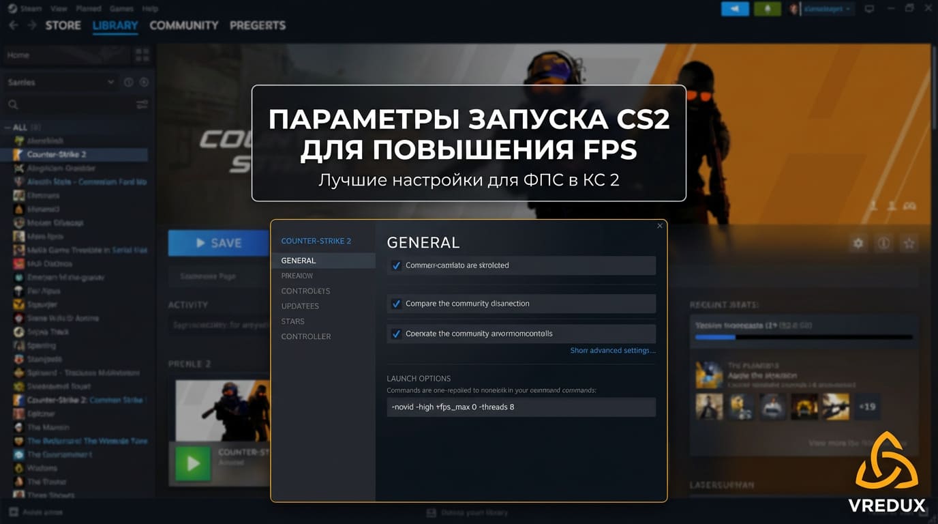Switch to the LIBRARY tab

115,25
